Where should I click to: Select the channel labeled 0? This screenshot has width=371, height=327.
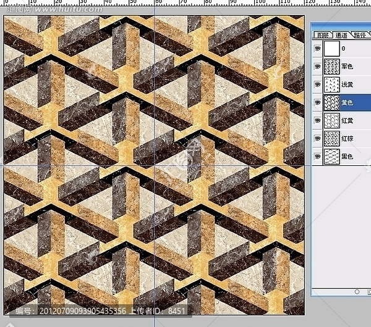coord(343,49)
